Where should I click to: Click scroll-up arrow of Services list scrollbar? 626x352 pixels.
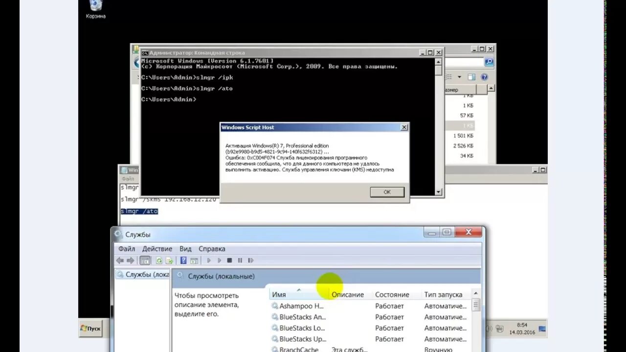pyautogui.click(x=476, y=293)
